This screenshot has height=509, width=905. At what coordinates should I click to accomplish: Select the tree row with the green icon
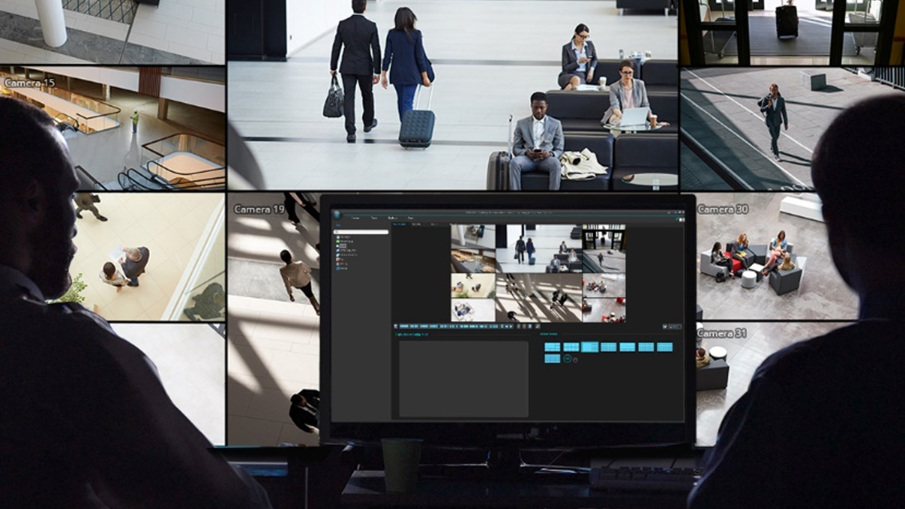[x=345, y=242]
